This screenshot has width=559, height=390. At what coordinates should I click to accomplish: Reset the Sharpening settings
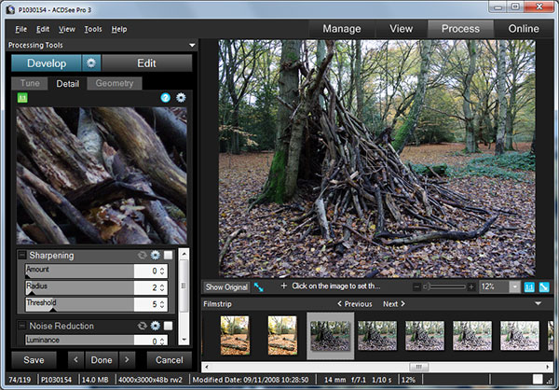click(x=143, y=256)
